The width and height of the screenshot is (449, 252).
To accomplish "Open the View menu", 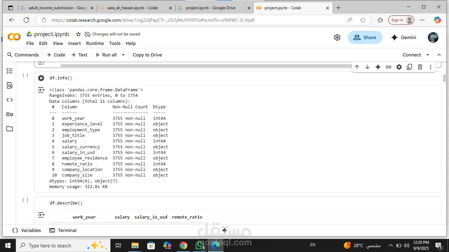I will [x=58, y=43].
